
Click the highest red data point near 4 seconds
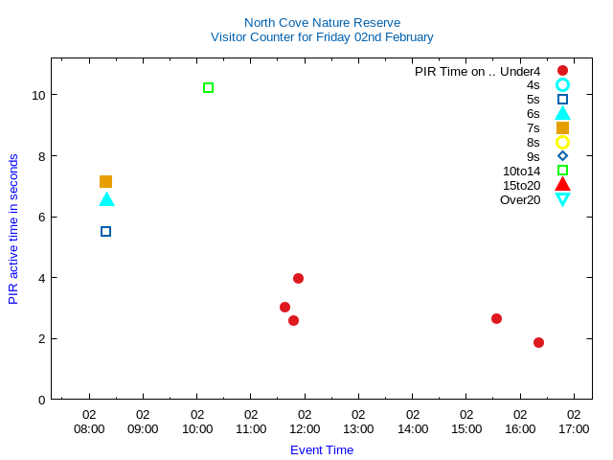point(298,279)
